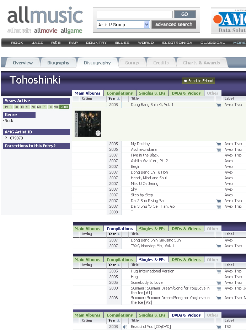Click the Label column header in Singles & EPs table
This screenshot has height=334, width=246.
coord(229,265)
